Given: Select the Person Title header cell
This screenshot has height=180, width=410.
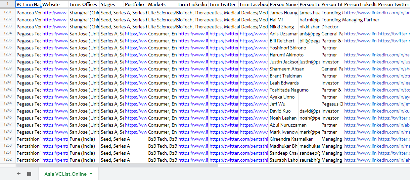Looking at the screenshot, I should click(332, 4).
